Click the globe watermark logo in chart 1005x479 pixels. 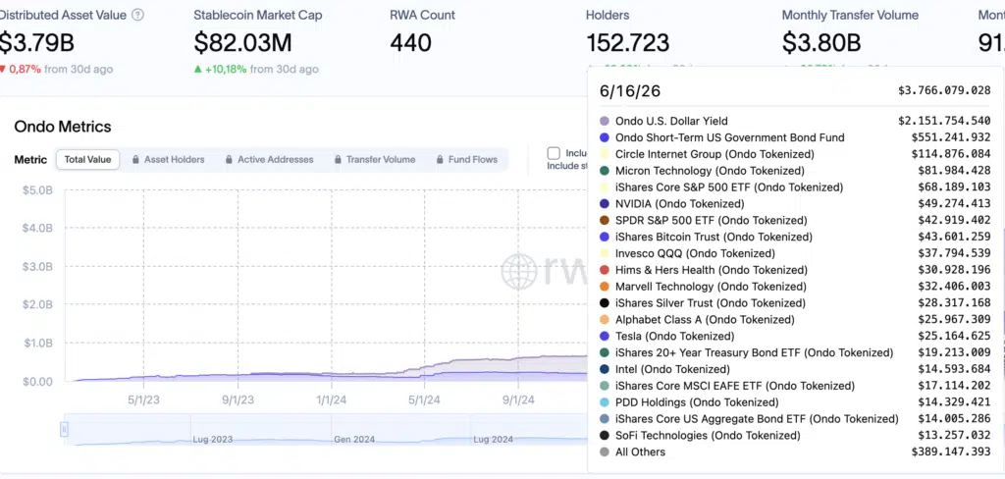coord(519,271)
